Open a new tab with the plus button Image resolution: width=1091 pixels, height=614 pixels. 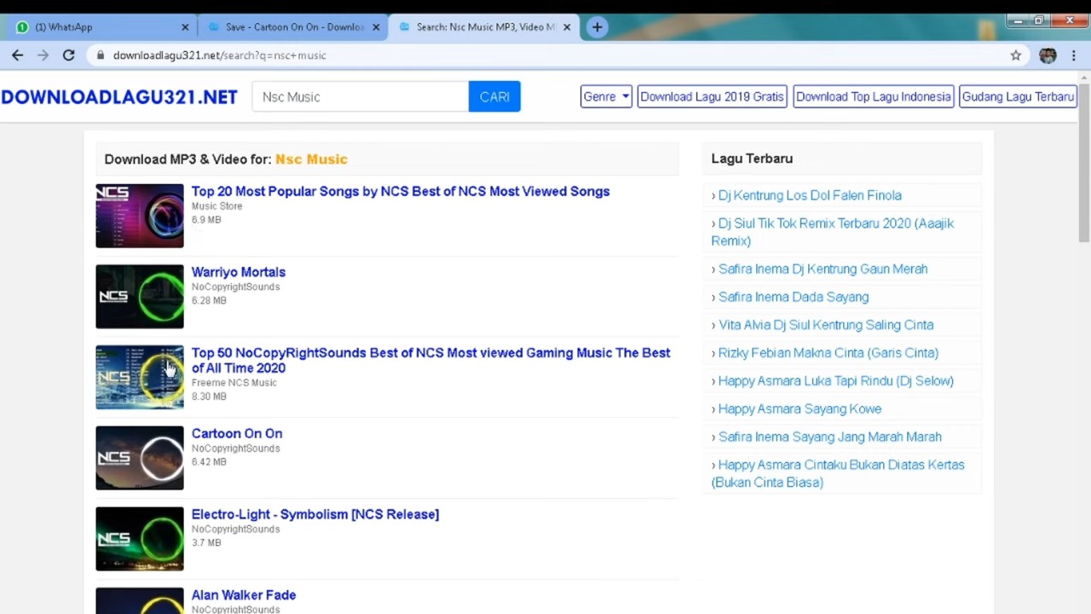[597, 27]
